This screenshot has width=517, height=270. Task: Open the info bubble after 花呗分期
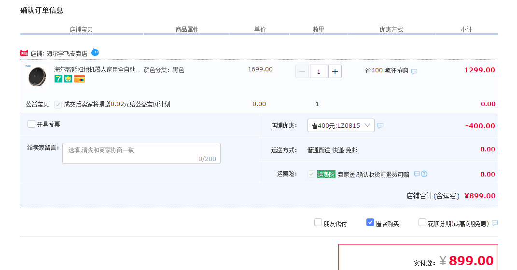(x=495, y=223)
